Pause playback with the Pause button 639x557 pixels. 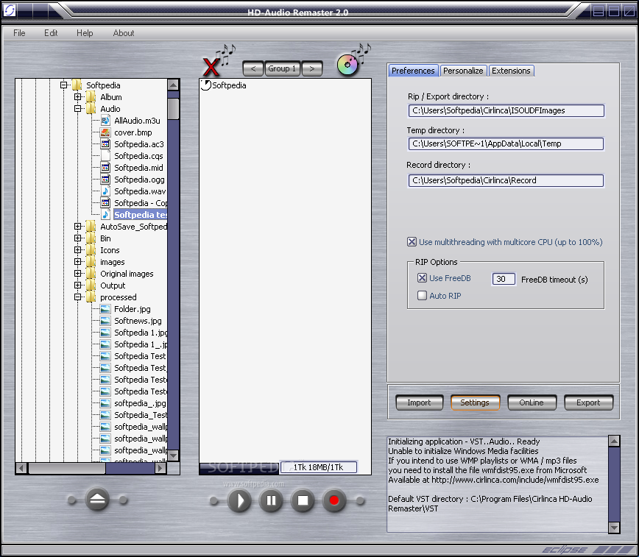pos(271,500)
